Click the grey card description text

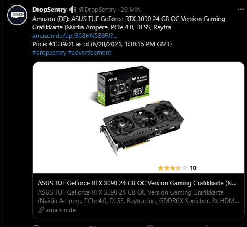[x=138, y=197]
